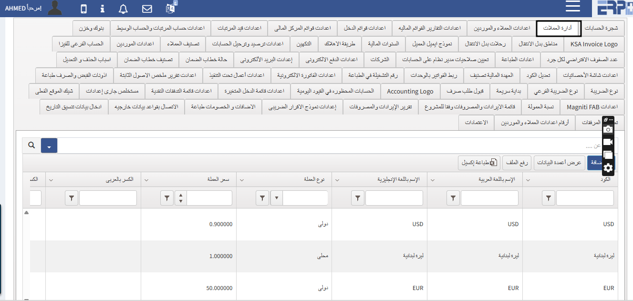Open the mail messages icon in top bar
Image resolution: width=633 pixels, height=301 pixels.
[146, 8]
